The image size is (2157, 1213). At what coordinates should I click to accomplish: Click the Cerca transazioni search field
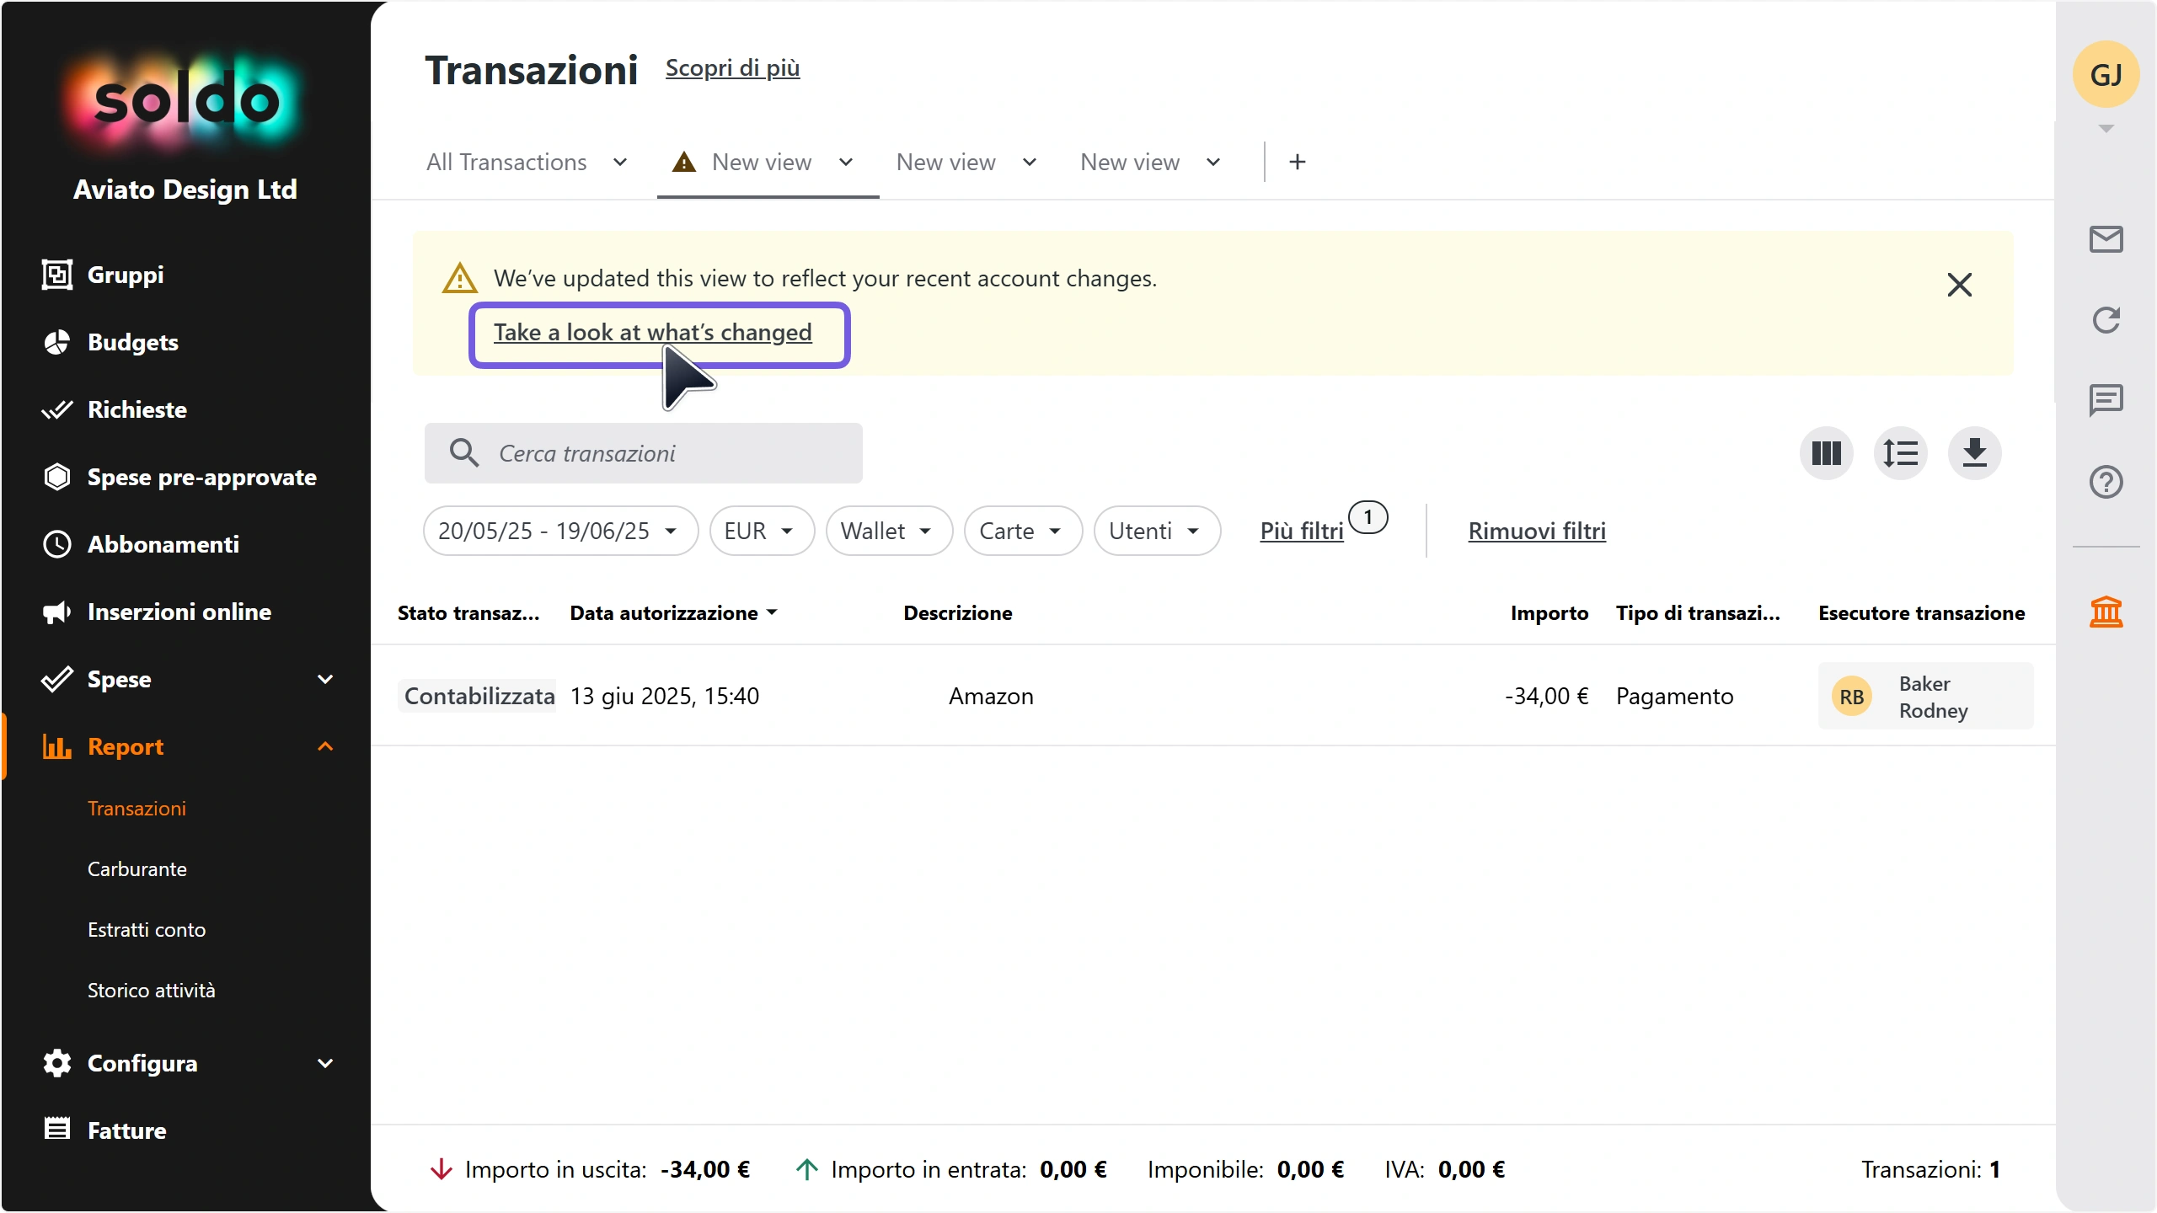click(x=644, y=453)
